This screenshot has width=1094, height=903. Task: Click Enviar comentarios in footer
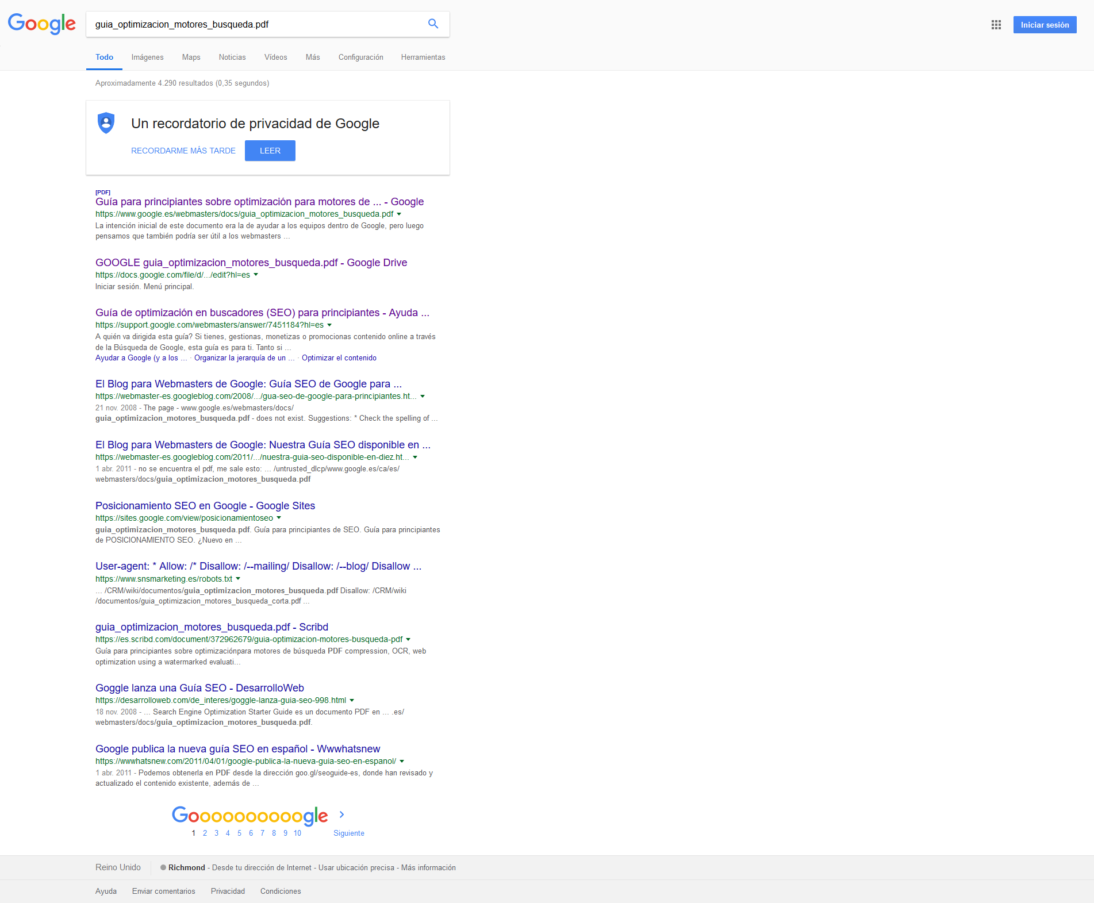(x=164, y=892)
